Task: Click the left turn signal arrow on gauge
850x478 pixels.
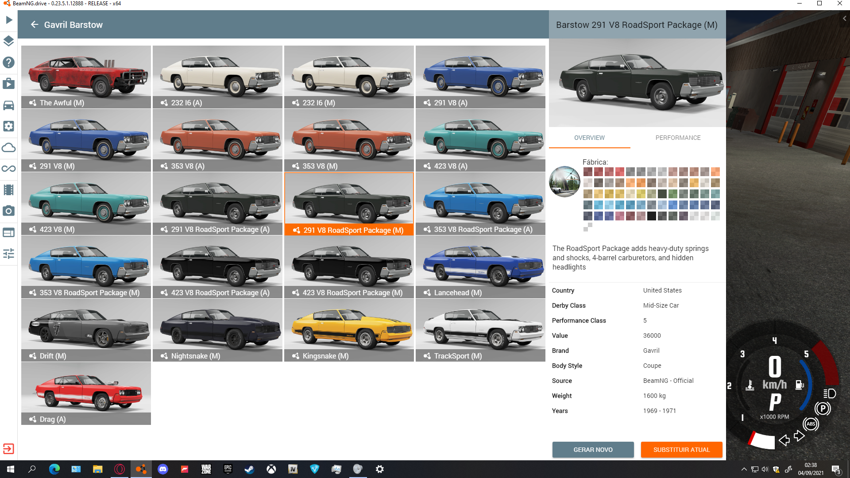Action: [784, 440]
